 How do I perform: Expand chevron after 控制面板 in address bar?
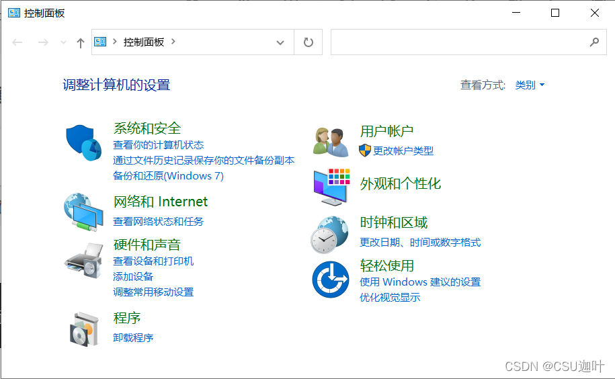173,41
